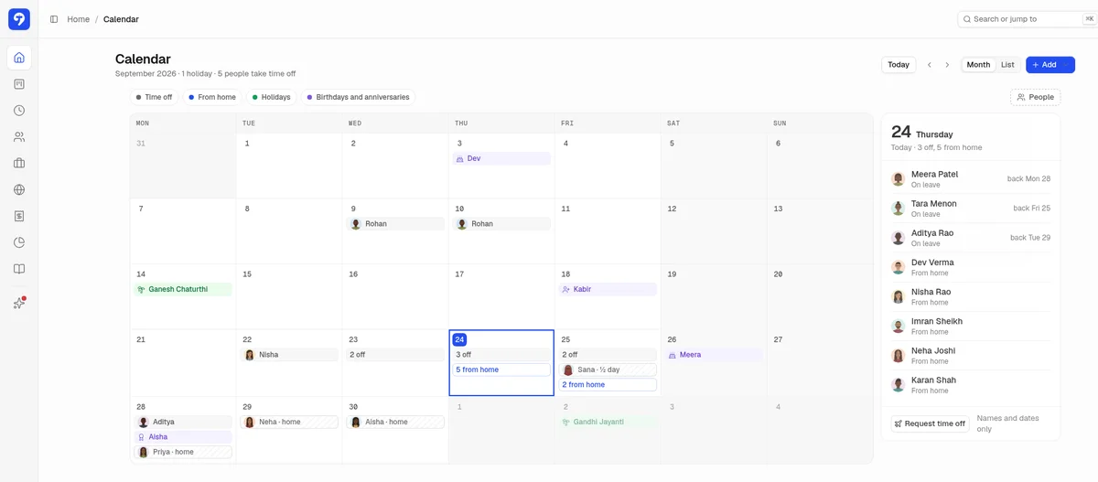Open the 'Aisha · home' event on the 30th
Viewport: 1098px width, 482px height.
point(395,423)
